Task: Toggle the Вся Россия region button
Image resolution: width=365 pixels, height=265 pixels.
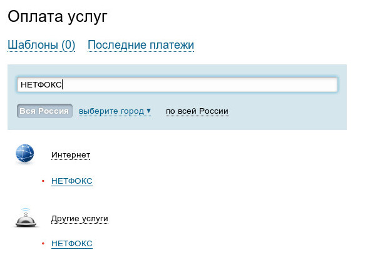Action: click(44, 111)
